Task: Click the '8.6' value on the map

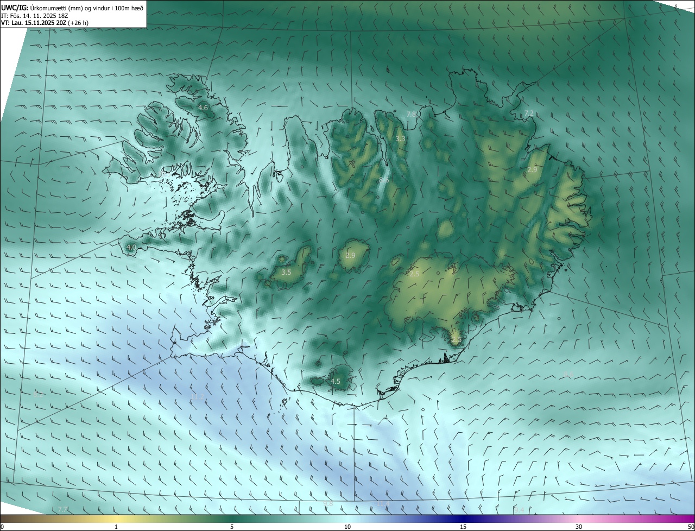Action: tap(384, 180)
